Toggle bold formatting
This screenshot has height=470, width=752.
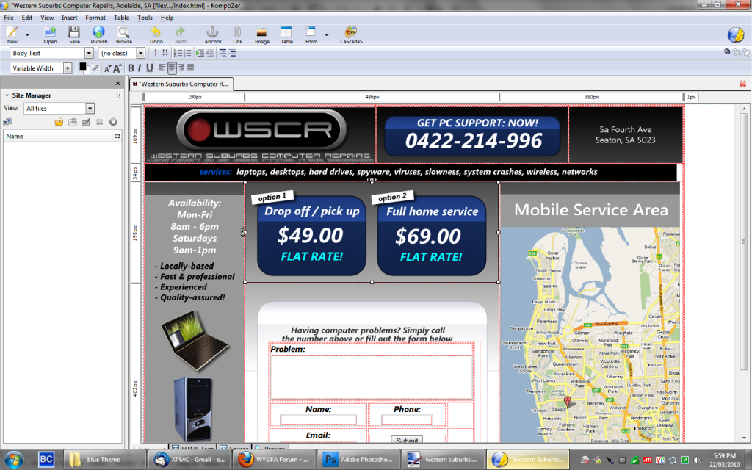tap(131, 68)
